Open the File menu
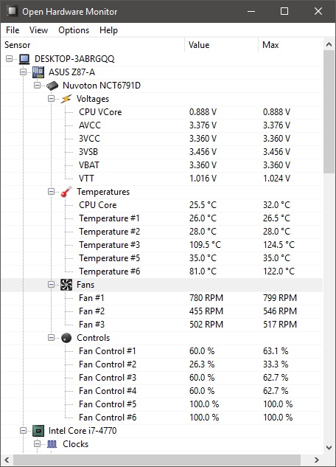This screenshot has height=467, width=336. coord(13,30)
